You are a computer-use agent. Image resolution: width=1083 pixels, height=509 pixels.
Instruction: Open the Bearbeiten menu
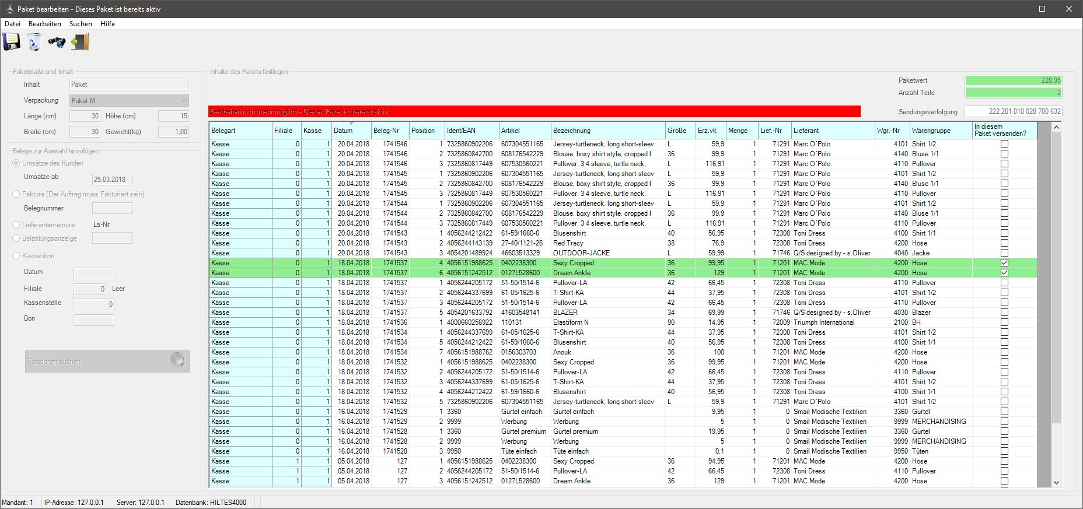[45, 24]
